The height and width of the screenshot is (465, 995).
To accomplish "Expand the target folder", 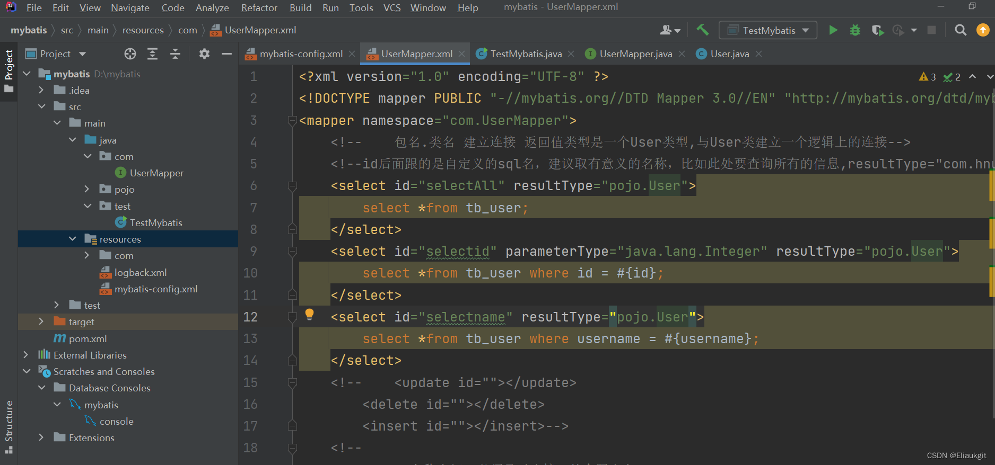I will [41, 321].
